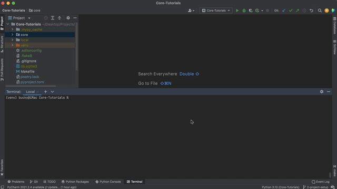
Task: Open make side panel
Action: coord(335,171)
